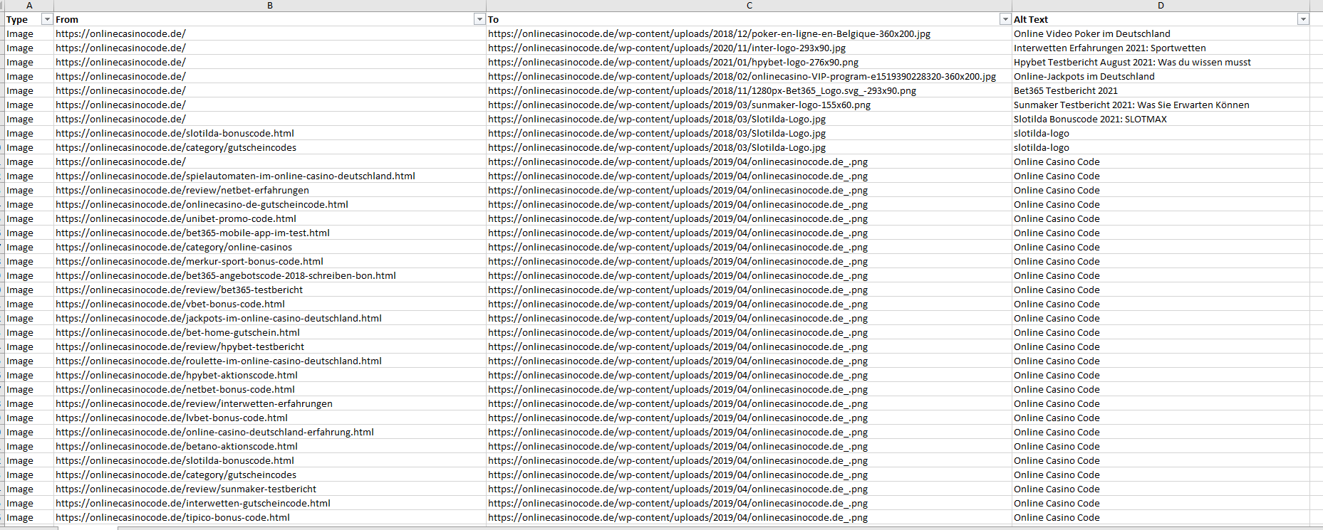
Task: Click the inter-logo-293x90.jpg URL cell
Action: click(666, 48)
